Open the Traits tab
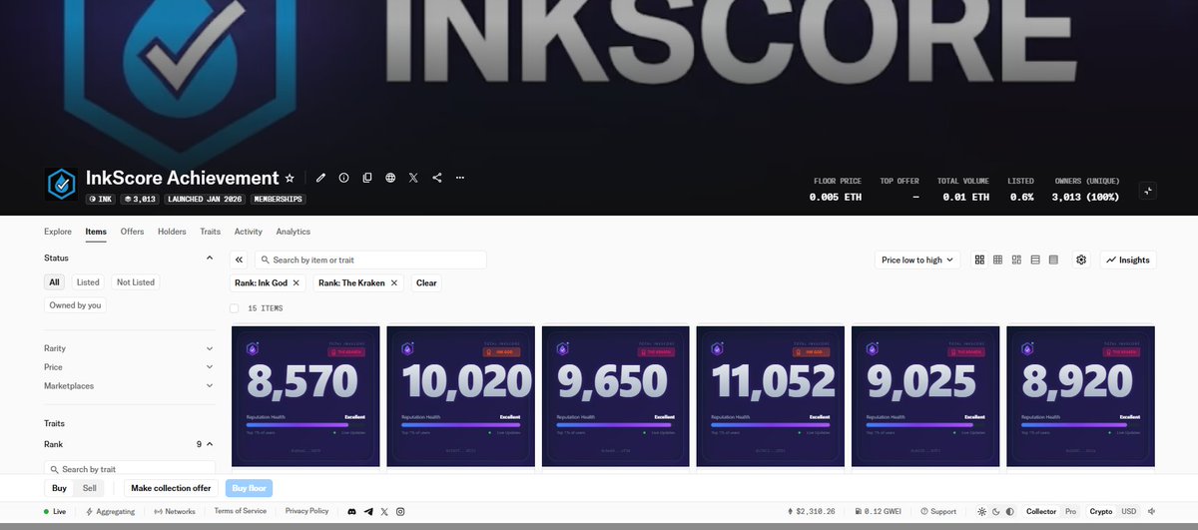The height and width of the screenshot is (530, 1198). (x=210, y=232)
